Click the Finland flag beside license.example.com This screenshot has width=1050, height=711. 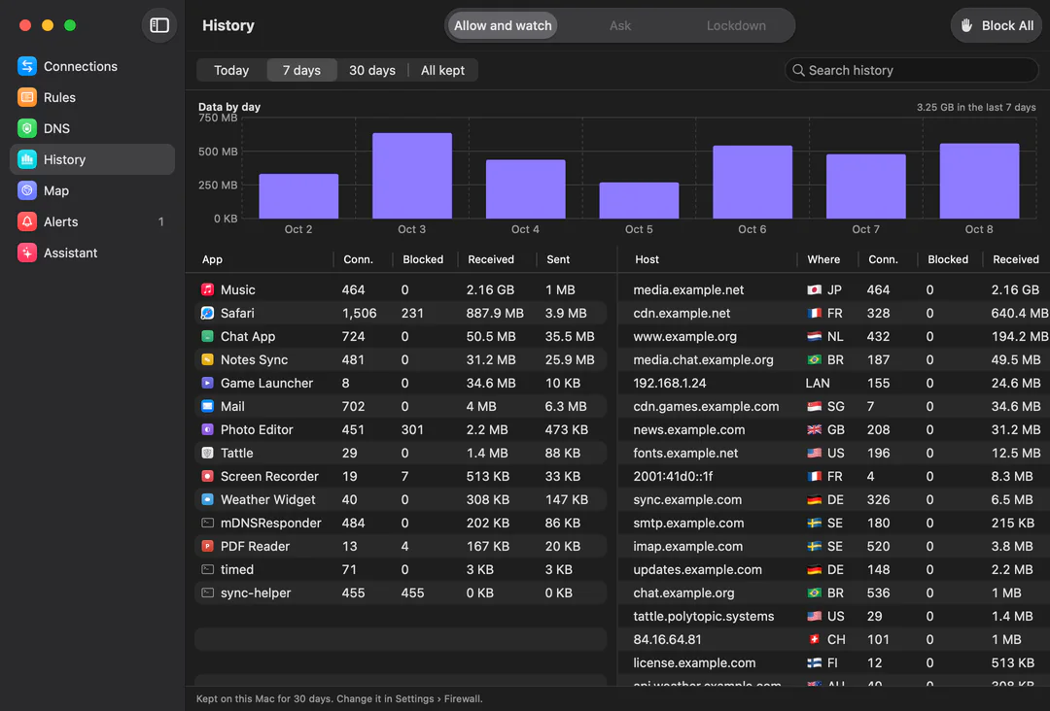click(x=815, y=662)
